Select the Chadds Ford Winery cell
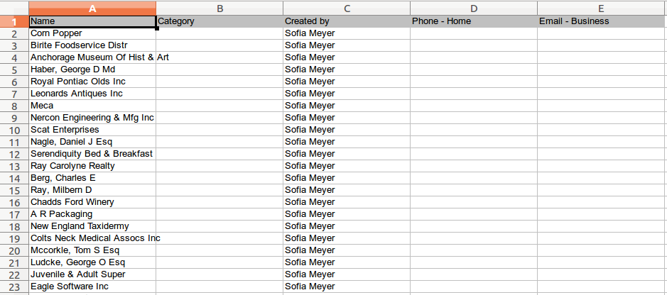The height and width of the screenshot is (295, 667). coord(92,202)
